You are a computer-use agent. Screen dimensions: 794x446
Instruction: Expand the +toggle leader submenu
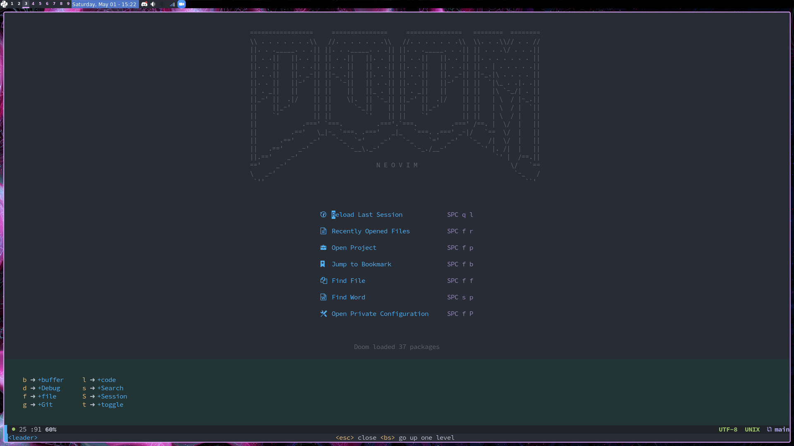(110, 405)
